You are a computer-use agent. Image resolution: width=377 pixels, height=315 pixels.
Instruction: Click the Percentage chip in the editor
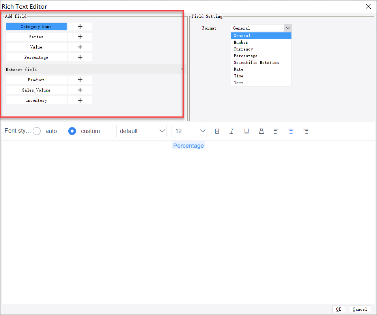[x=188, y=146]
